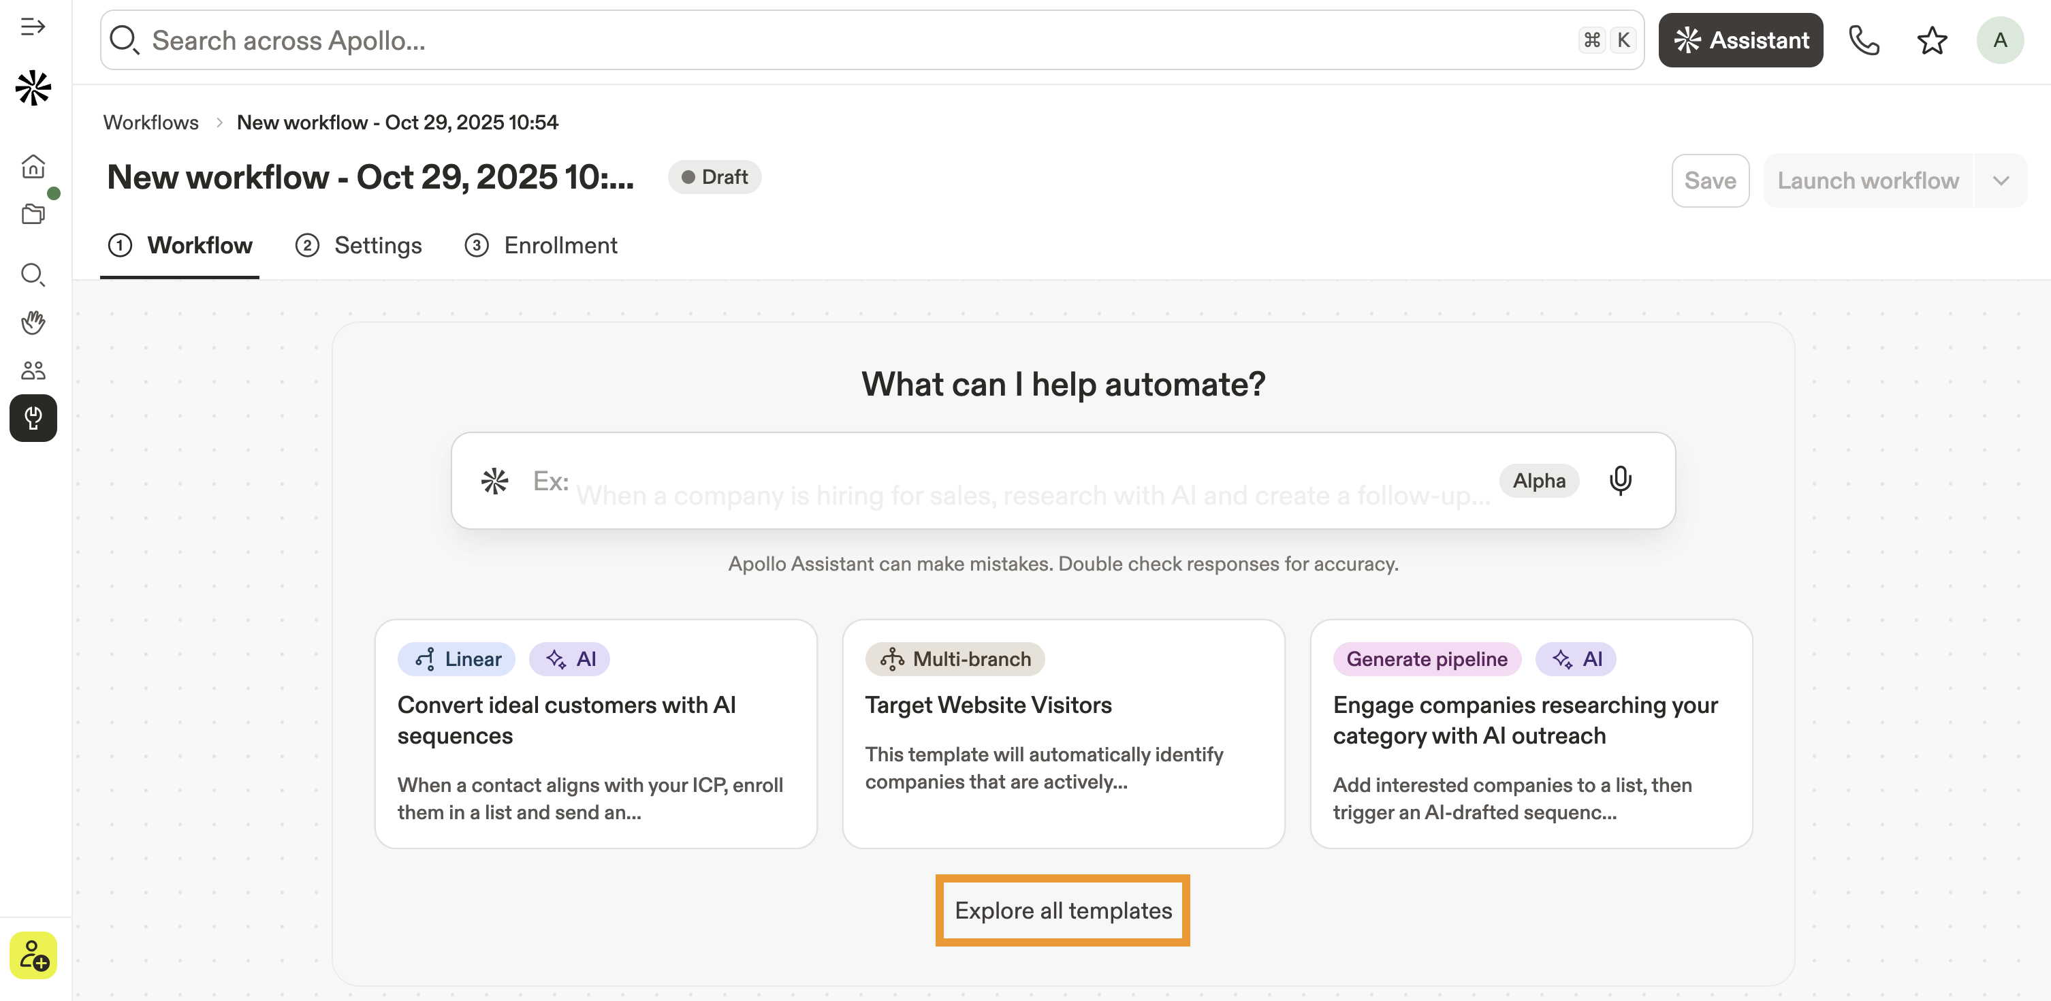Viewport: 2051px width, 1001px height.
Task: Click Explore all templates
Action: 1062,910
